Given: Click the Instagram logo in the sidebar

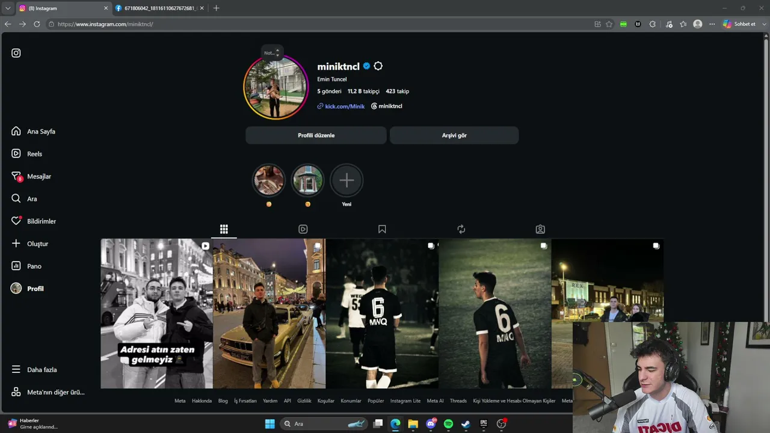Looking at the screenshot, I should click(16, 53).
